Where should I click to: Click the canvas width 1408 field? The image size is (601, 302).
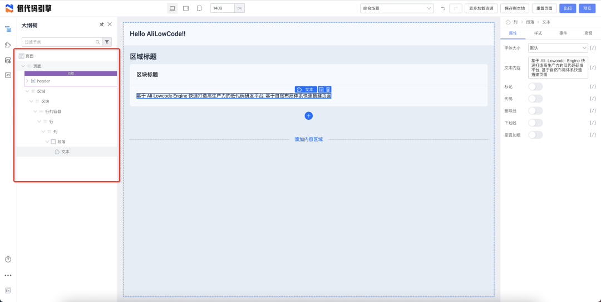222,8
